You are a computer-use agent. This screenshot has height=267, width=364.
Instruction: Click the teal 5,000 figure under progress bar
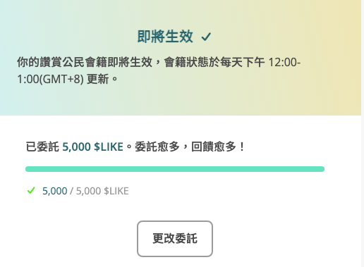coord(55,191)
